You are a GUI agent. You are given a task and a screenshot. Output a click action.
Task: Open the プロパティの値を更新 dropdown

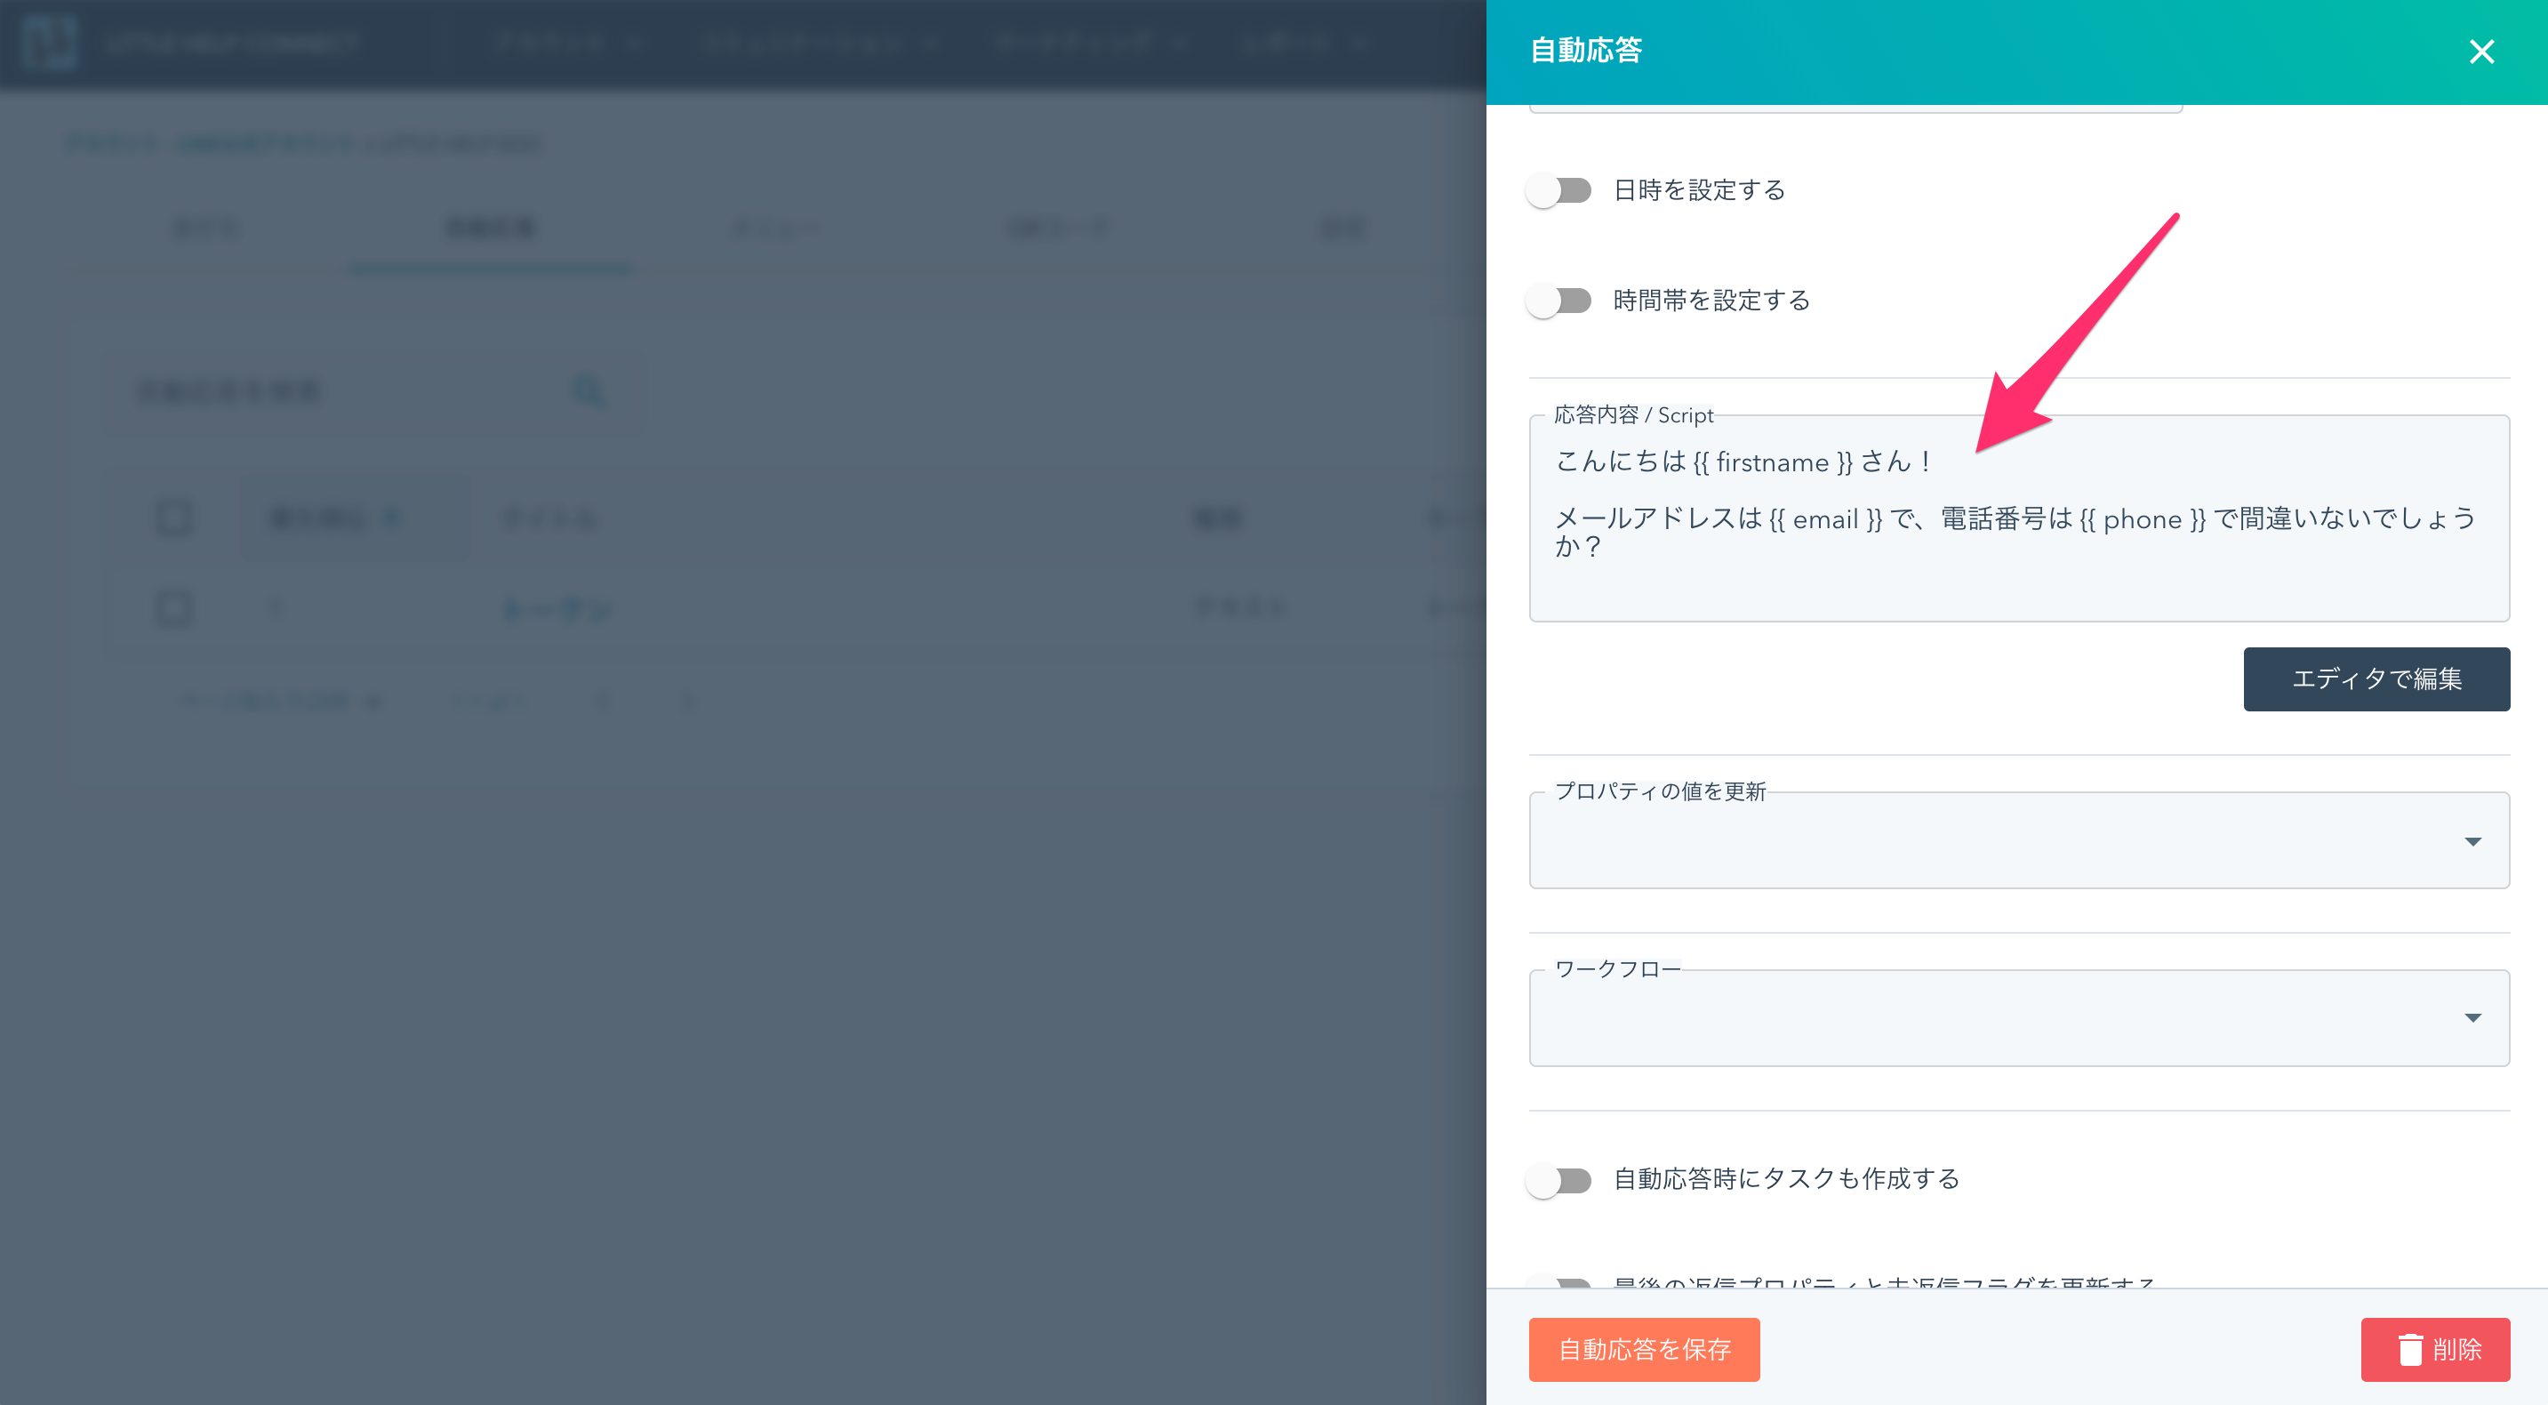click(x=2018, y=841)
